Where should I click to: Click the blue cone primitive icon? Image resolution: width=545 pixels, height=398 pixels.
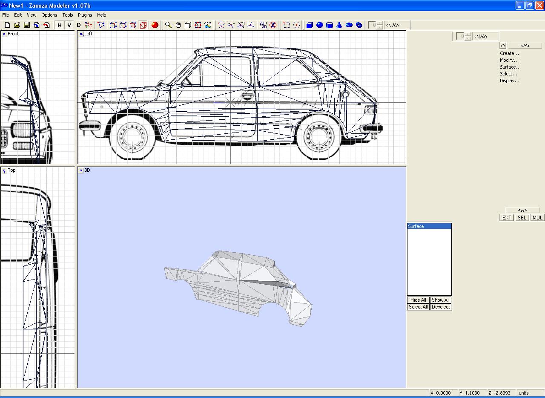click(339, 25)
